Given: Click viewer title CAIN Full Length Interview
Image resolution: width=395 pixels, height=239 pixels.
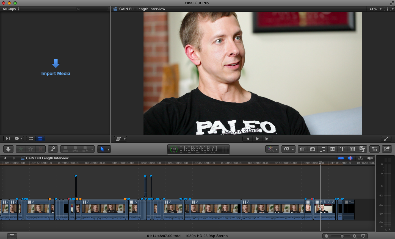Looking at the screenshot, I should [x=142, y=9].
